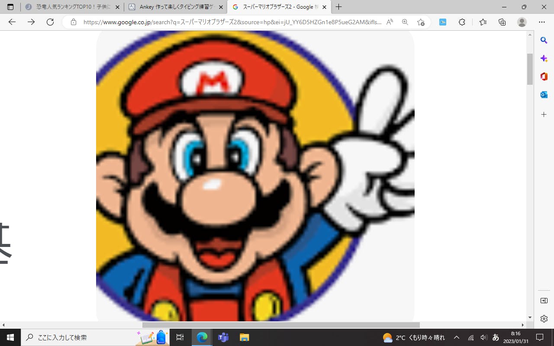Open the Settings and more ellipsis menu
Viewport: 554px width, 346px height.
pos(542,22)
